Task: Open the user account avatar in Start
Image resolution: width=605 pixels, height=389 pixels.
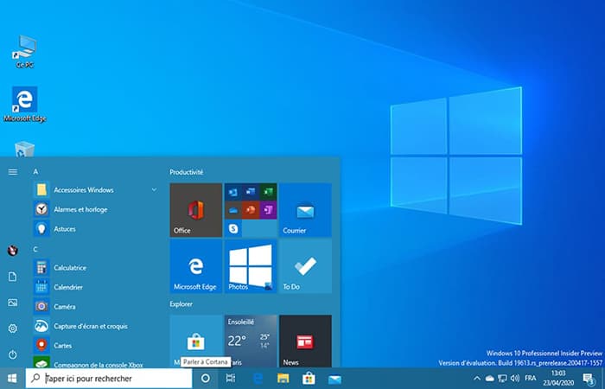Action: [x=13, y=251]
